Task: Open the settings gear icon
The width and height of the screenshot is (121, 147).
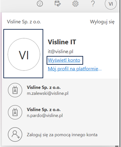Action: click(75, 4)
